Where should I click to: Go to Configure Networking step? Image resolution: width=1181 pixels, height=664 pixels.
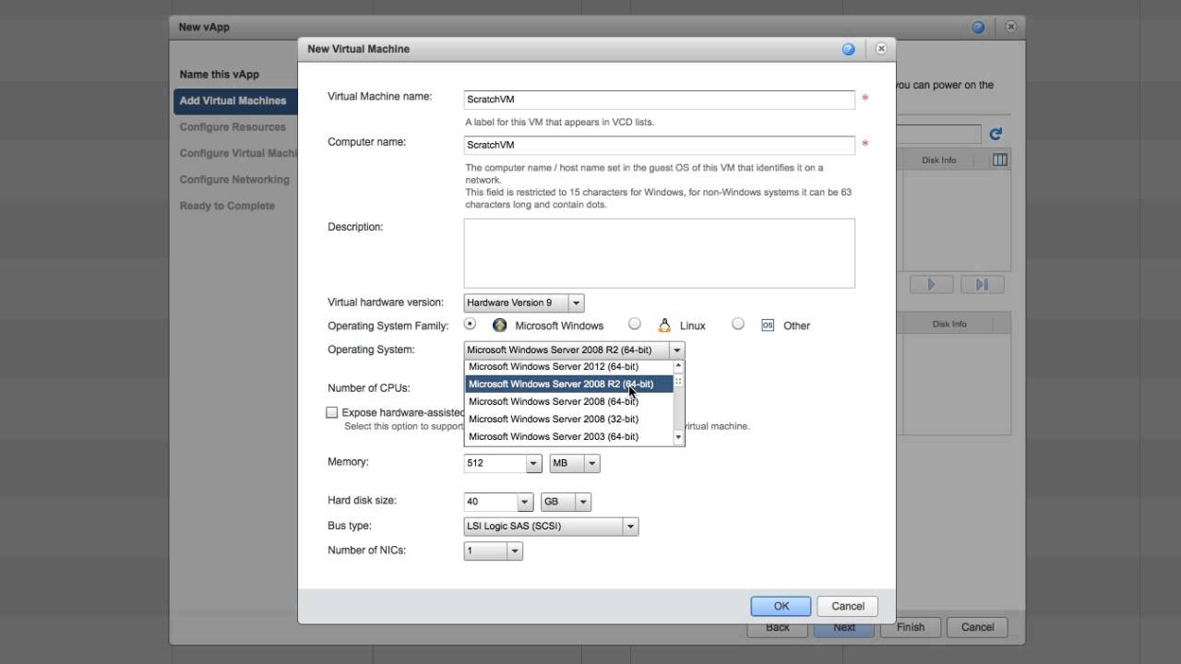coord(234,180)
